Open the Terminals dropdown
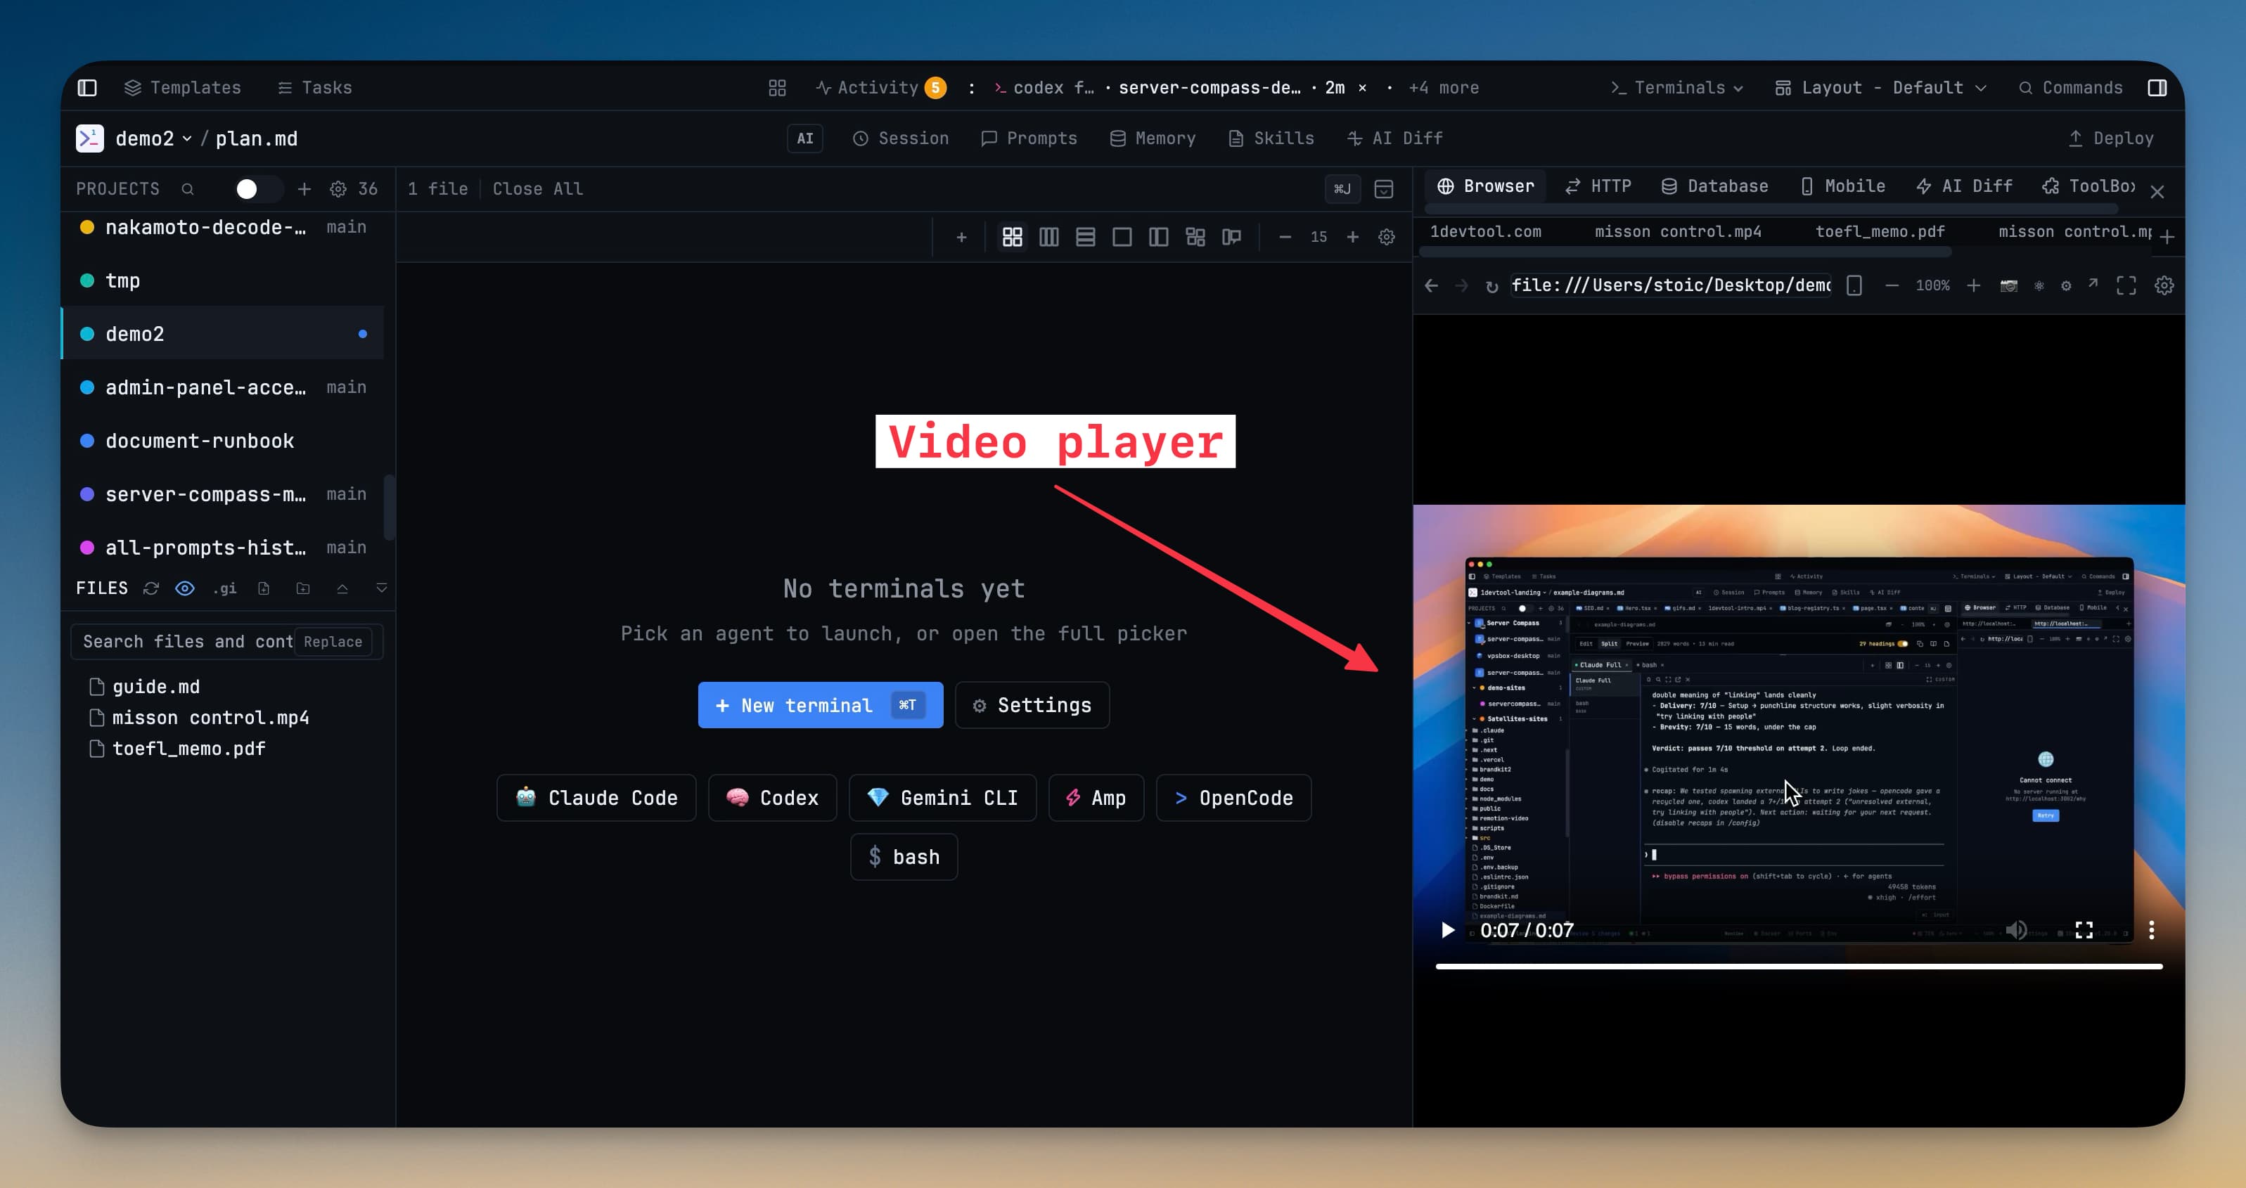The width and height of the screenshot is (2246, 1188). 1678,88
